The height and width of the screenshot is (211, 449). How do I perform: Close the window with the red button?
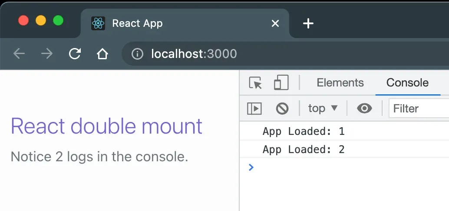23,20
